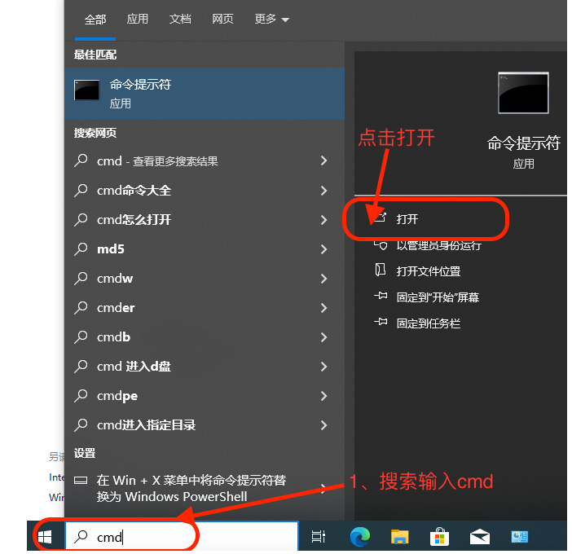This screenshot has height=554, width=572.
Task: Expand arrow for cmd命令大全
Action: pos(323,190)
